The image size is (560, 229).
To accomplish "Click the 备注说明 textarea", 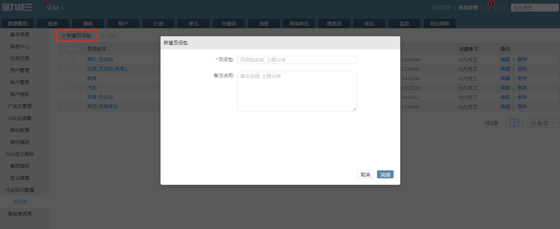I will point(297,92).
